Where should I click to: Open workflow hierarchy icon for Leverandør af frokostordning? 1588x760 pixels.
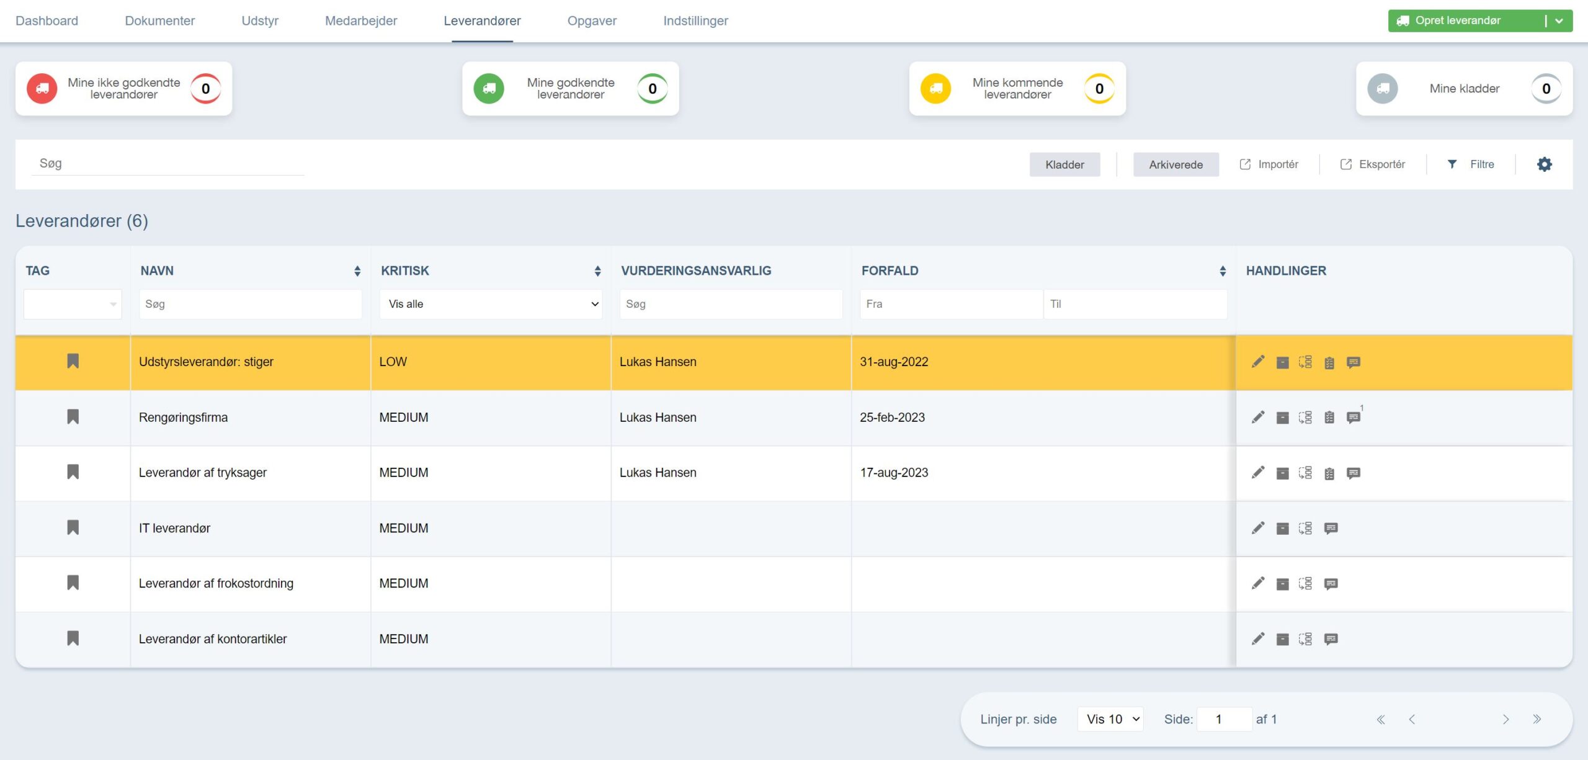(x=1305, y=583)
